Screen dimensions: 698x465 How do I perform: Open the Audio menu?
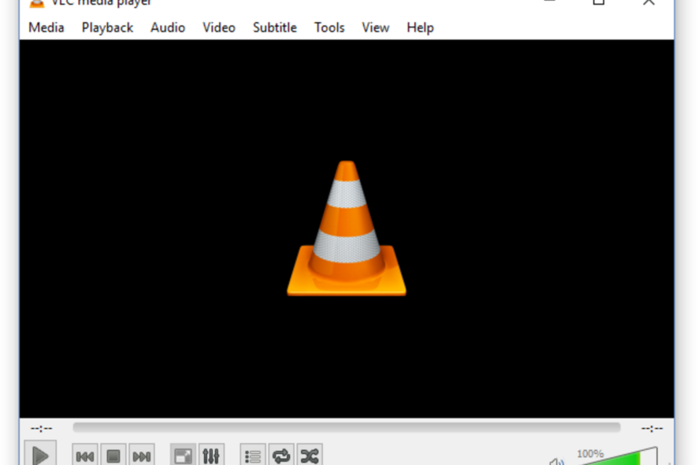168,28
